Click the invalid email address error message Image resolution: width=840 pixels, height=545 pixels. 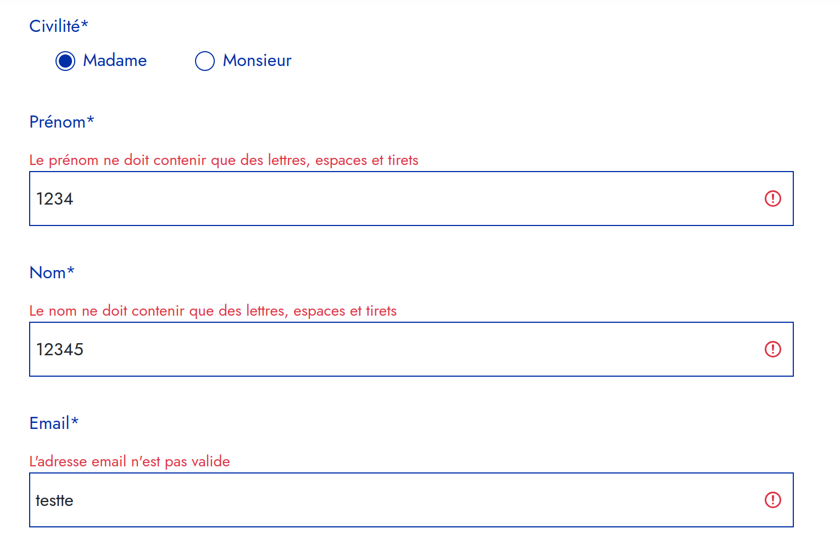click(x=130, y=461)
